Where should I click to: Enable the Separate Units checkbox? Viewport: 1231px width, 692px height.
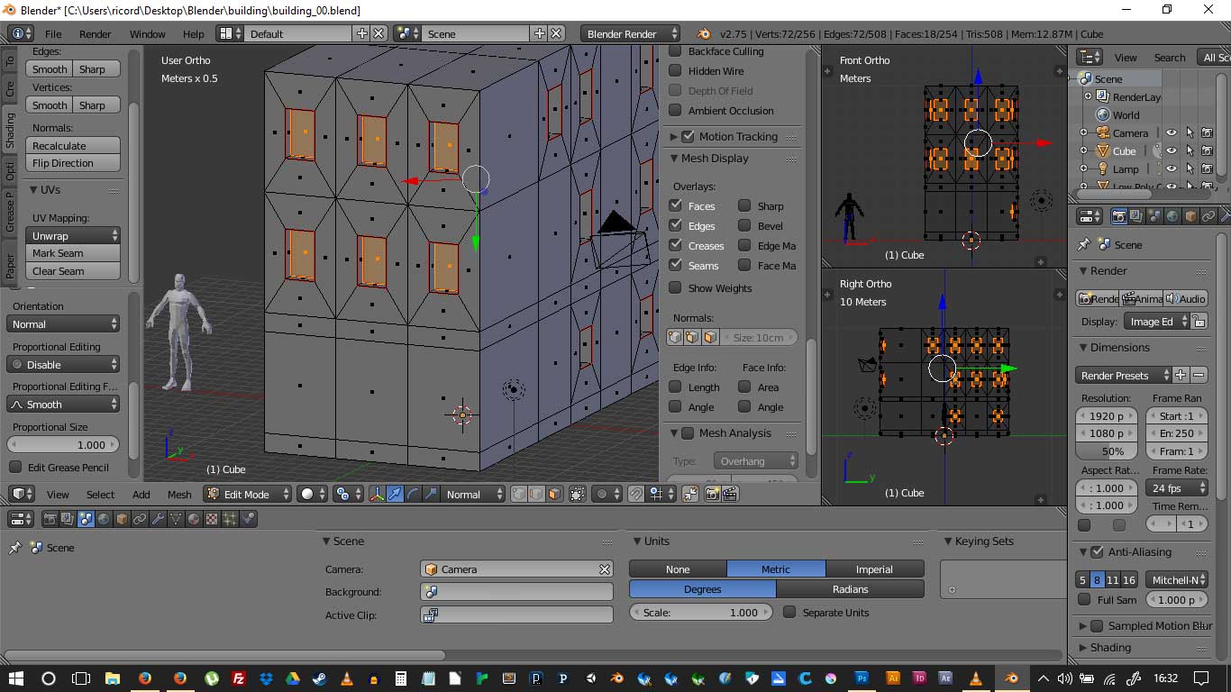(x=789, y=613)
